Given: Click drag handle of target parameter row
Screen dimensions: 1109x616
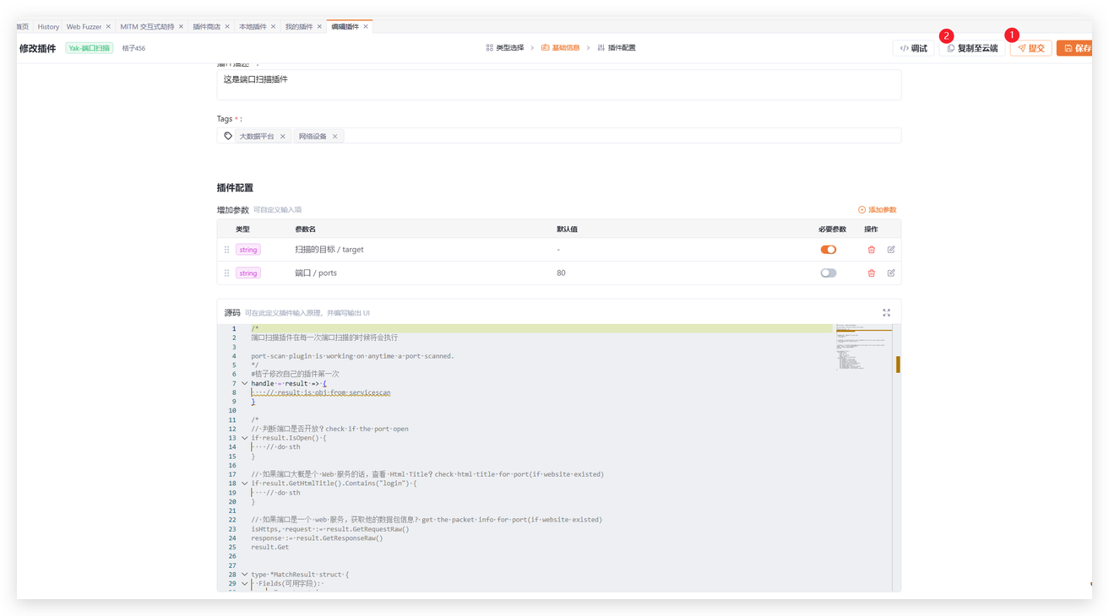Looking at the screenshot, I should pyautogui.click(x=226, y=250).
